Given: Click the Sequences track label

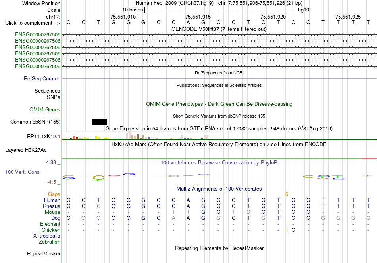Looking at the screenshot, I should click(x=47, y=91).
